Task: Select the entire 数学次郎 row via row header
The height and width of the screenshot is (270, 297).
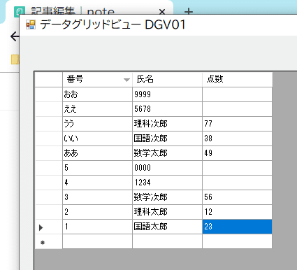Action: point(48,197)
